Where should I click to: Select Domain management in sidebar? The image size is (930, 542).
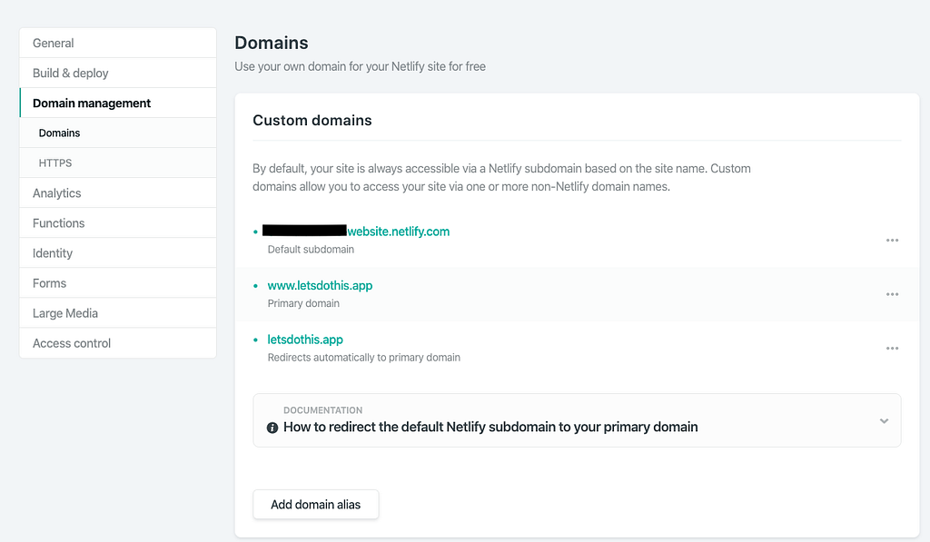pyautogui.click(x=117, y=103)
